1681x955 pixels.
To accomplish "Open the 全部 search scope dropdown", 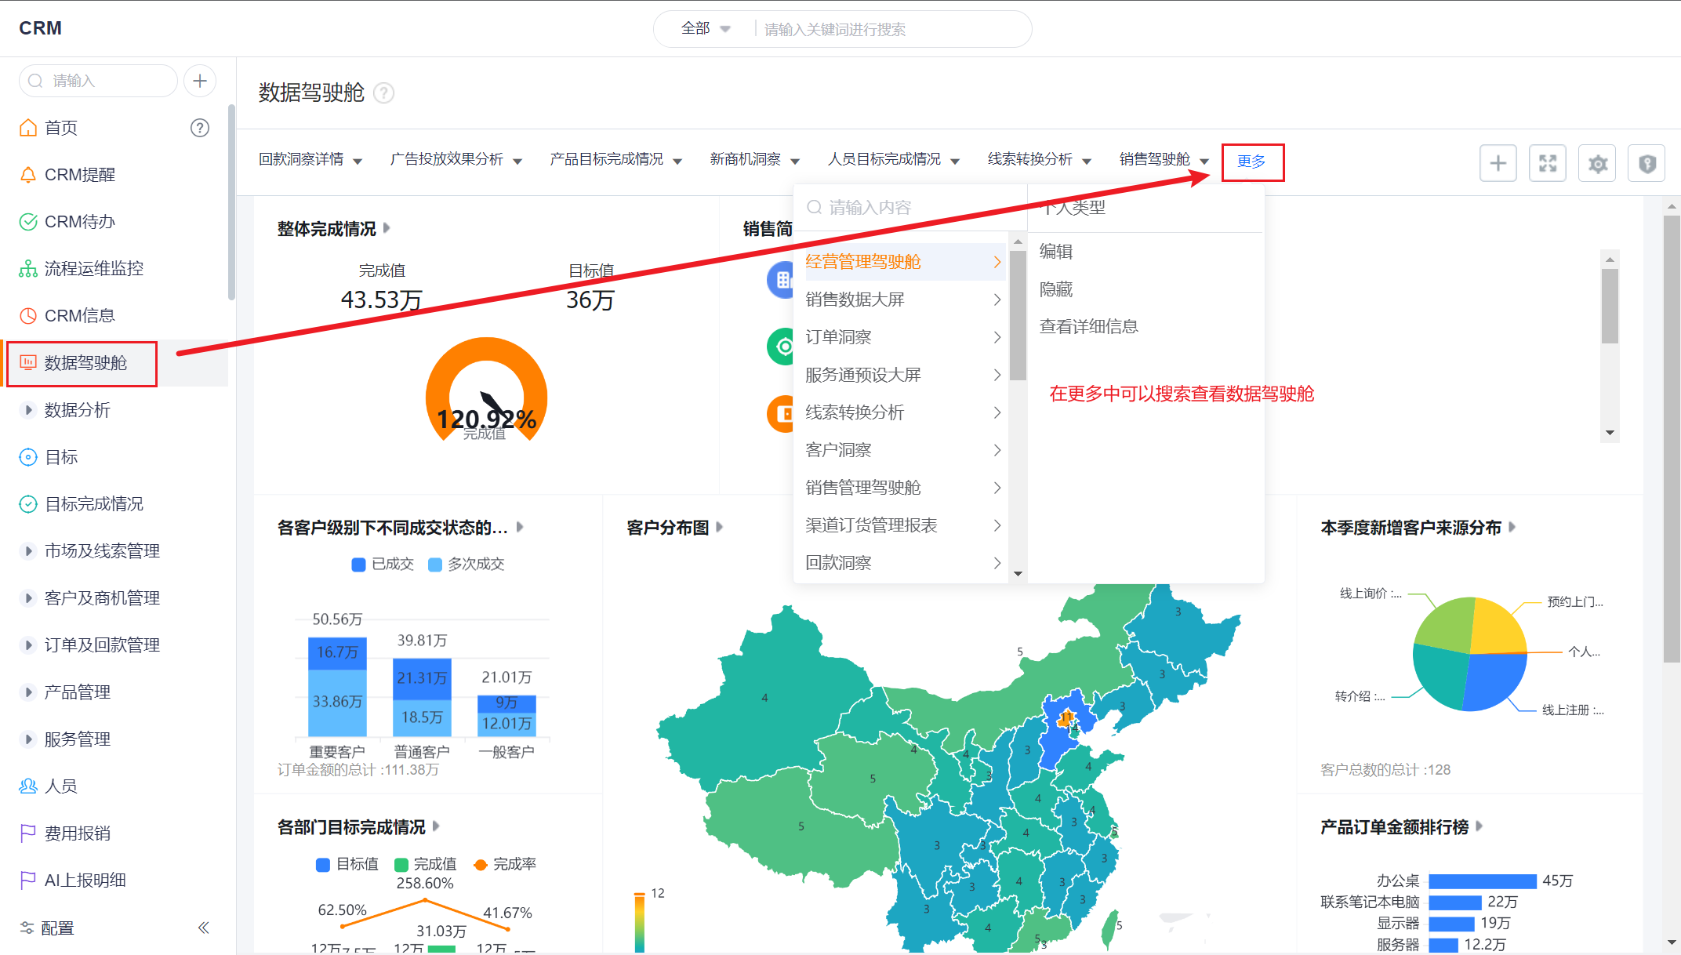I will 705,29.
